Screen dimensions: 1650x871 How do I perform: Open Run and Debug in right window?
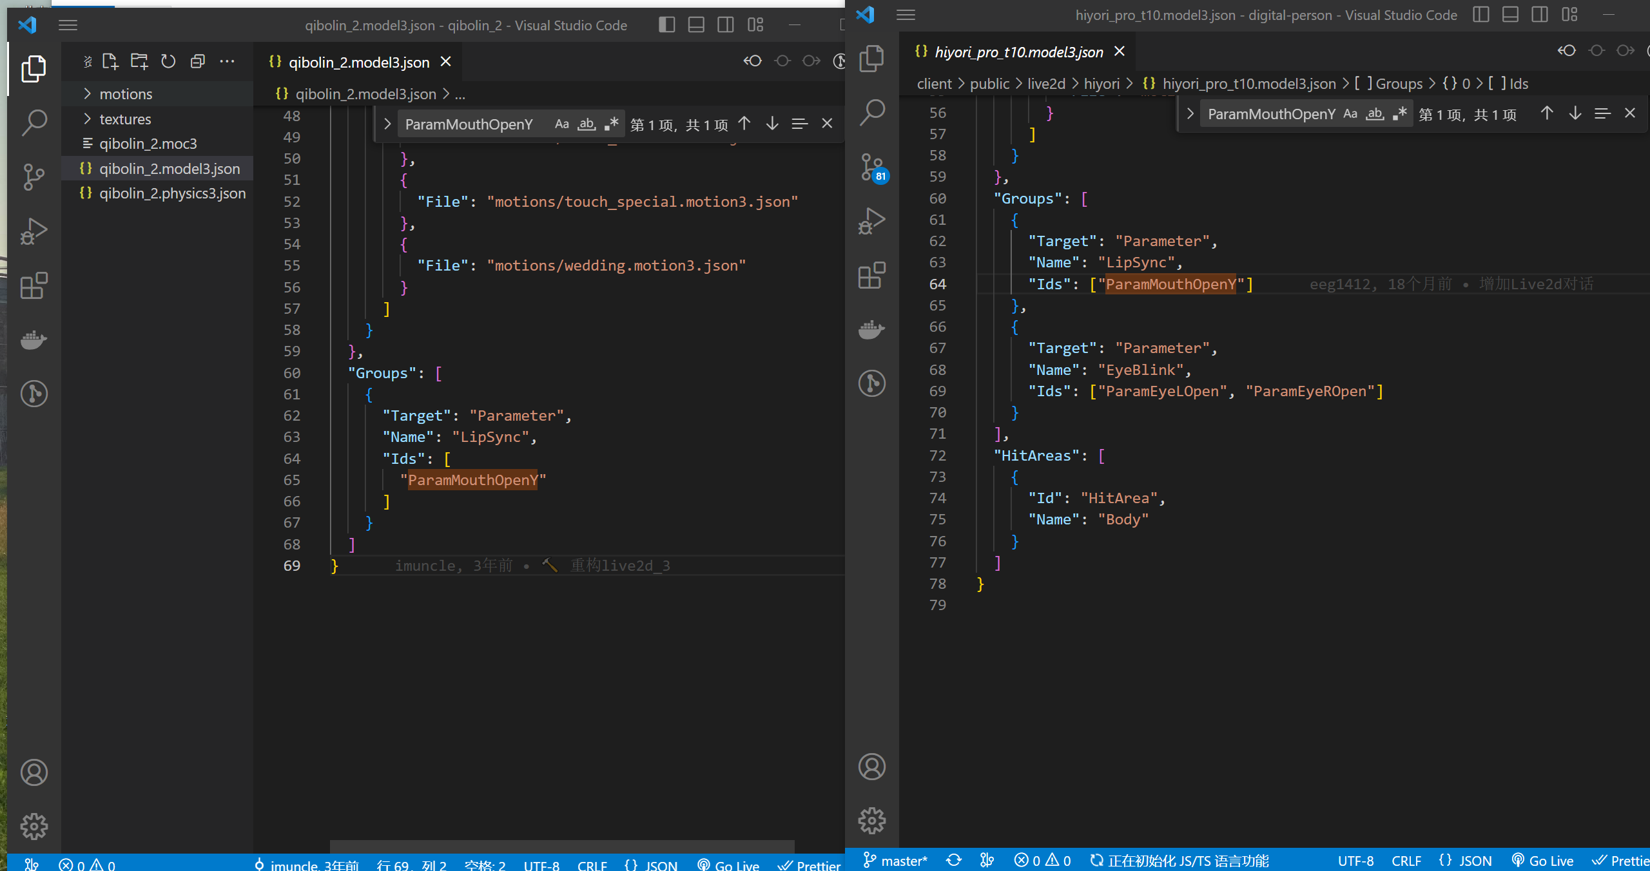872,221
